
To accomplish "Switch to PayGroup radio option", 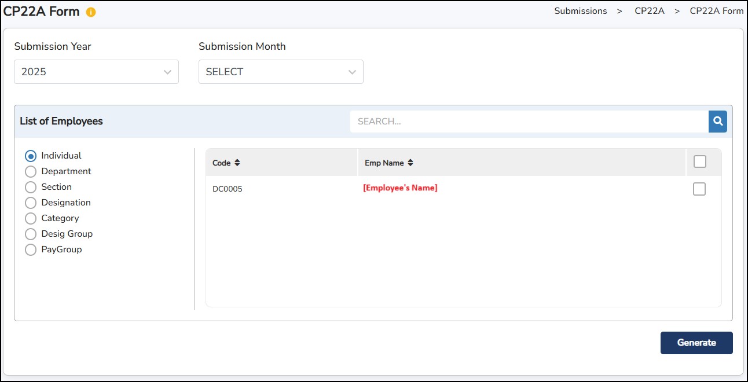I will pyautogui.click(x=31, y=250).
